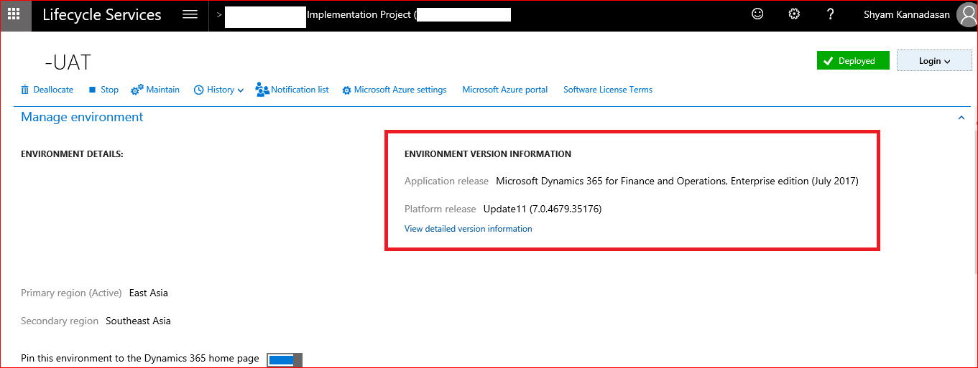978x368 pixels.
Task: Expand the History dropdown
Action: 218,90
